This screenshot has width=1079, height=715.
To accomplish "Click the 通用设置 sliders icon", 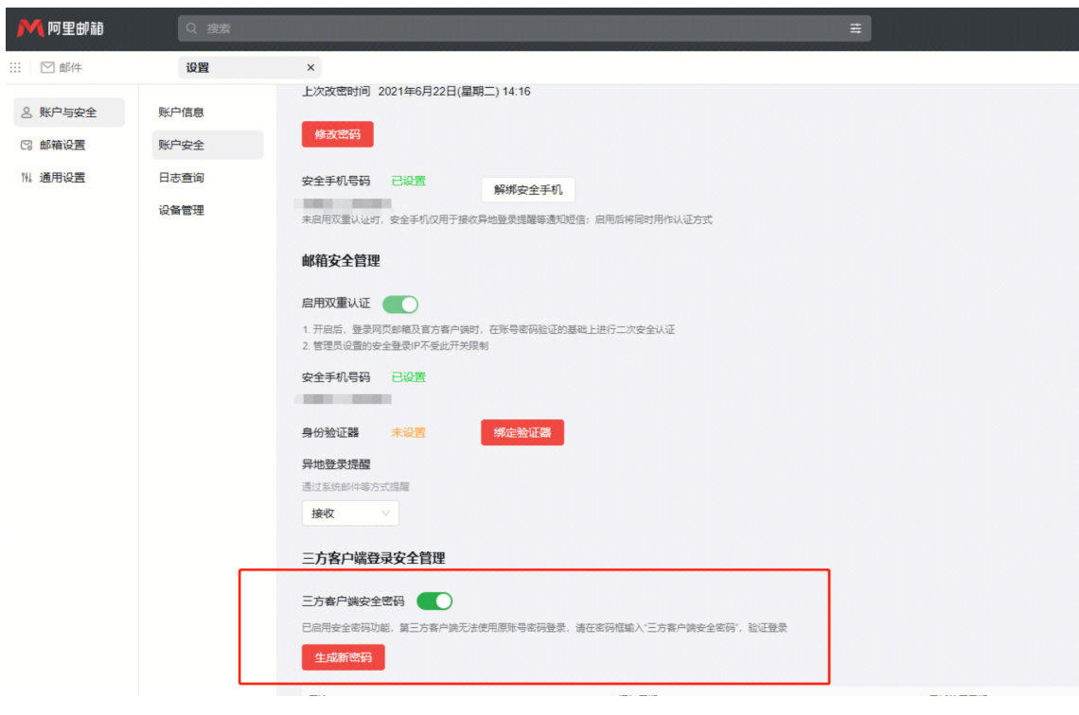I will point(27,178).
